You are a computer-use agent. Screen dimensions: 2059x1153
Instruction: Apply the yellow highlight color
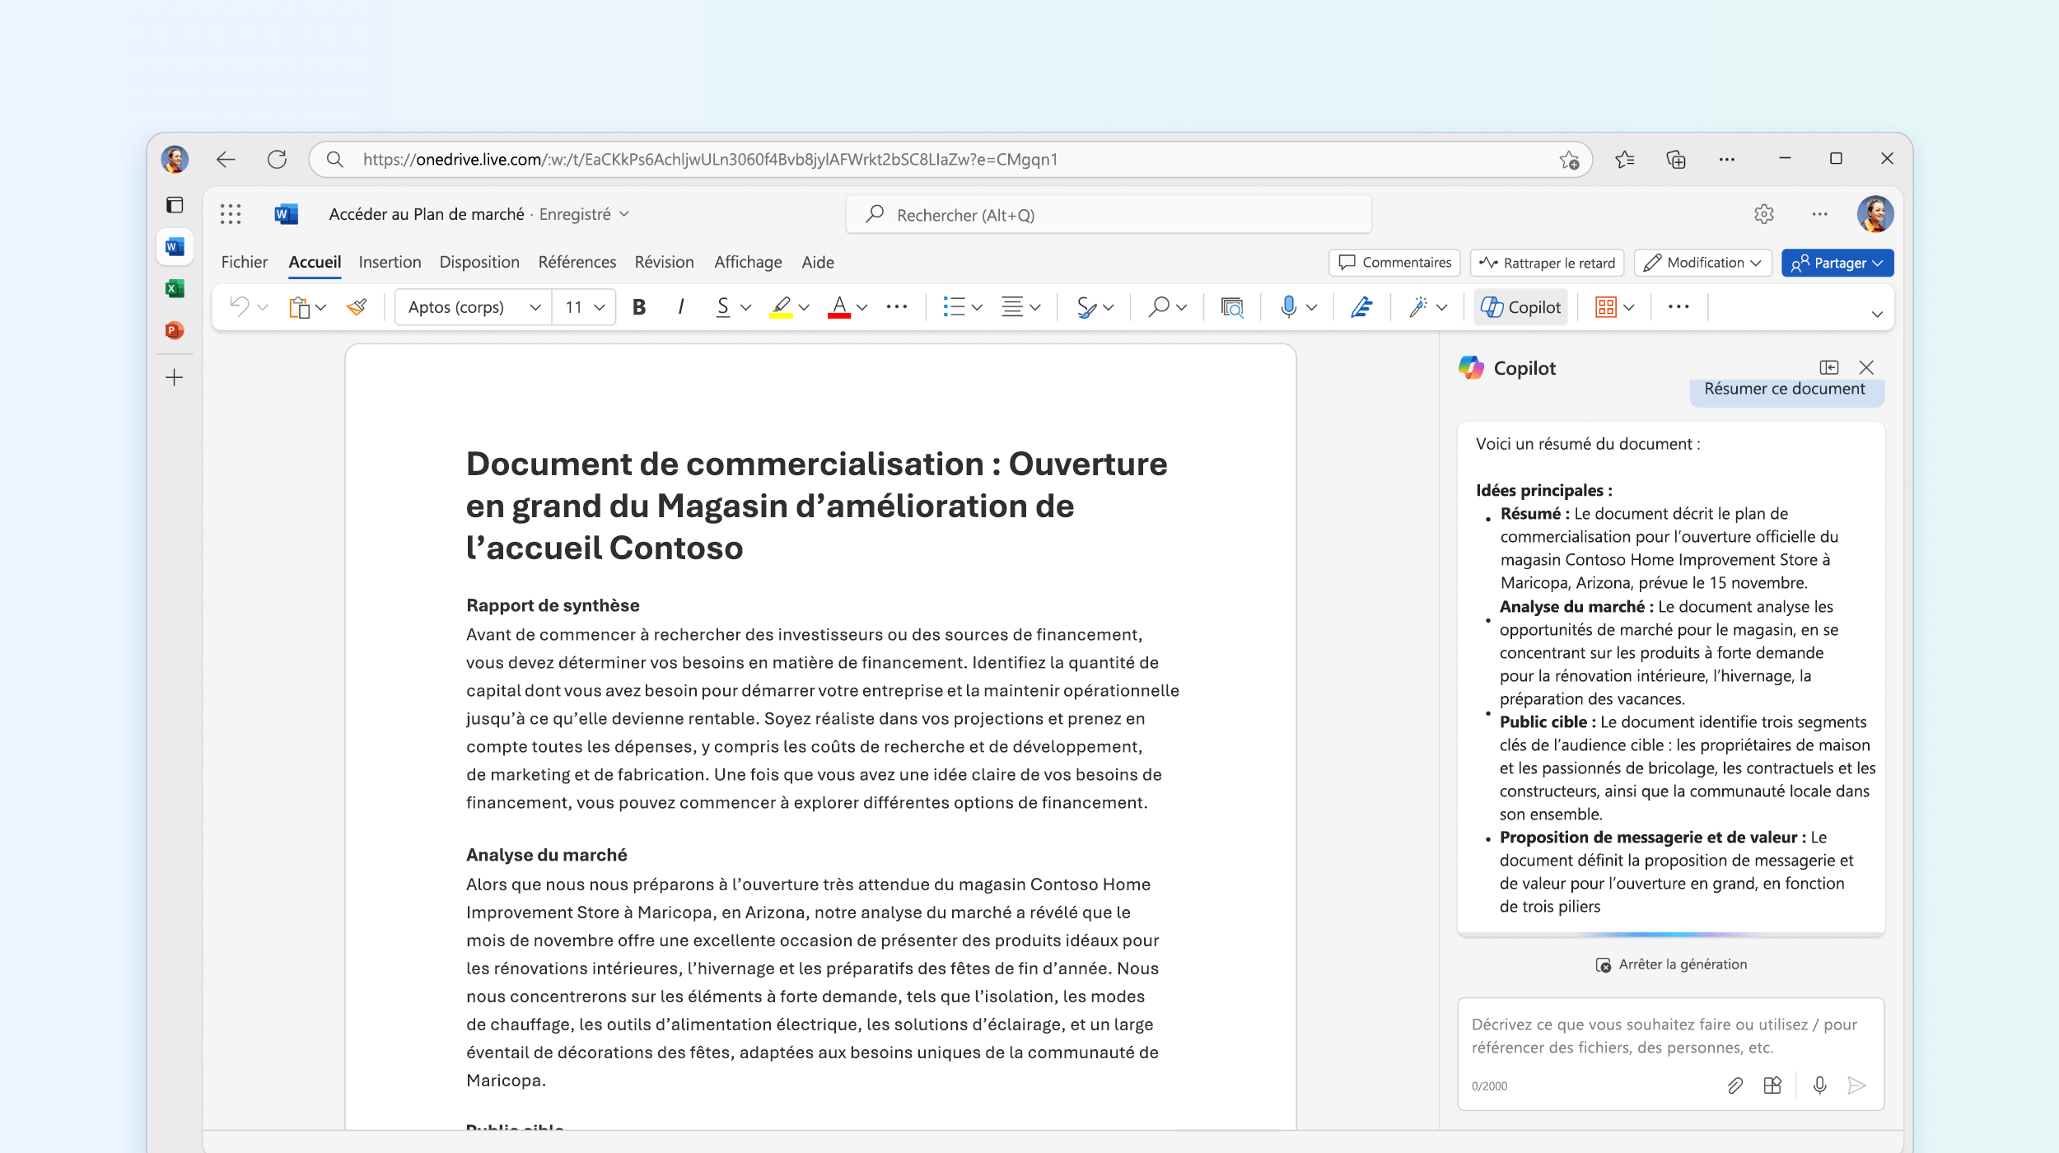tap(781, 307)
